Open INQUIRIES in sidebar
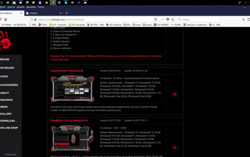This screenshot has width=250, height=157. 6,100
